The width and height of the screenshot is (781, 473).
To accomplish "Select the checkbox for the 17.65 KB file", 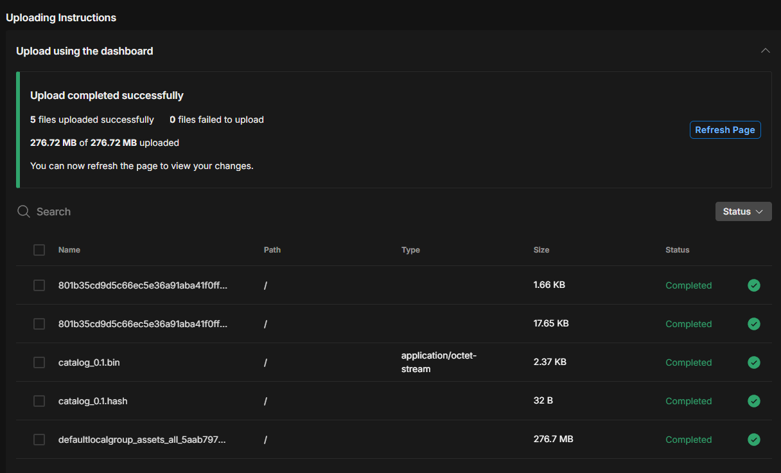I will point(39,324).
